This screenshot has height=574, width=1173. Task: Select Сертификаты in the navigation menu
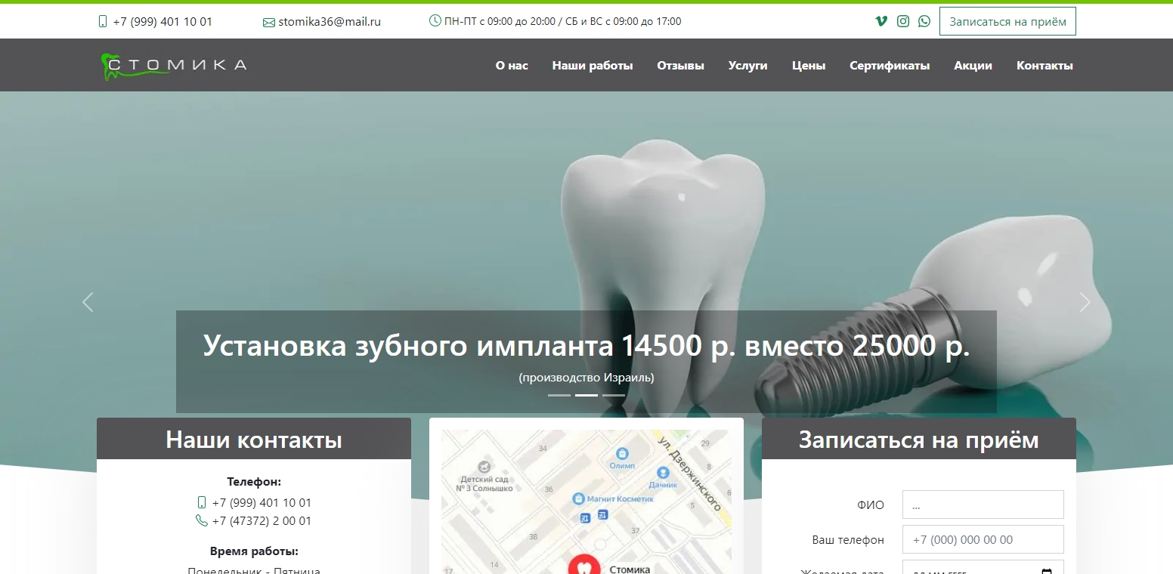pos(890,65)
